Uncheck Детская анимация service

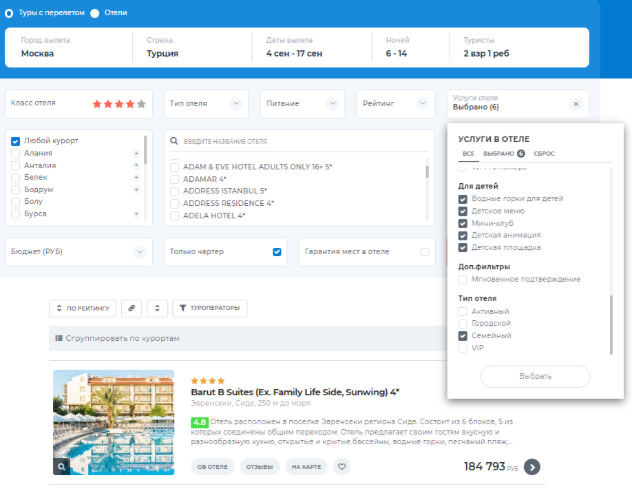(x=463, y=236)
